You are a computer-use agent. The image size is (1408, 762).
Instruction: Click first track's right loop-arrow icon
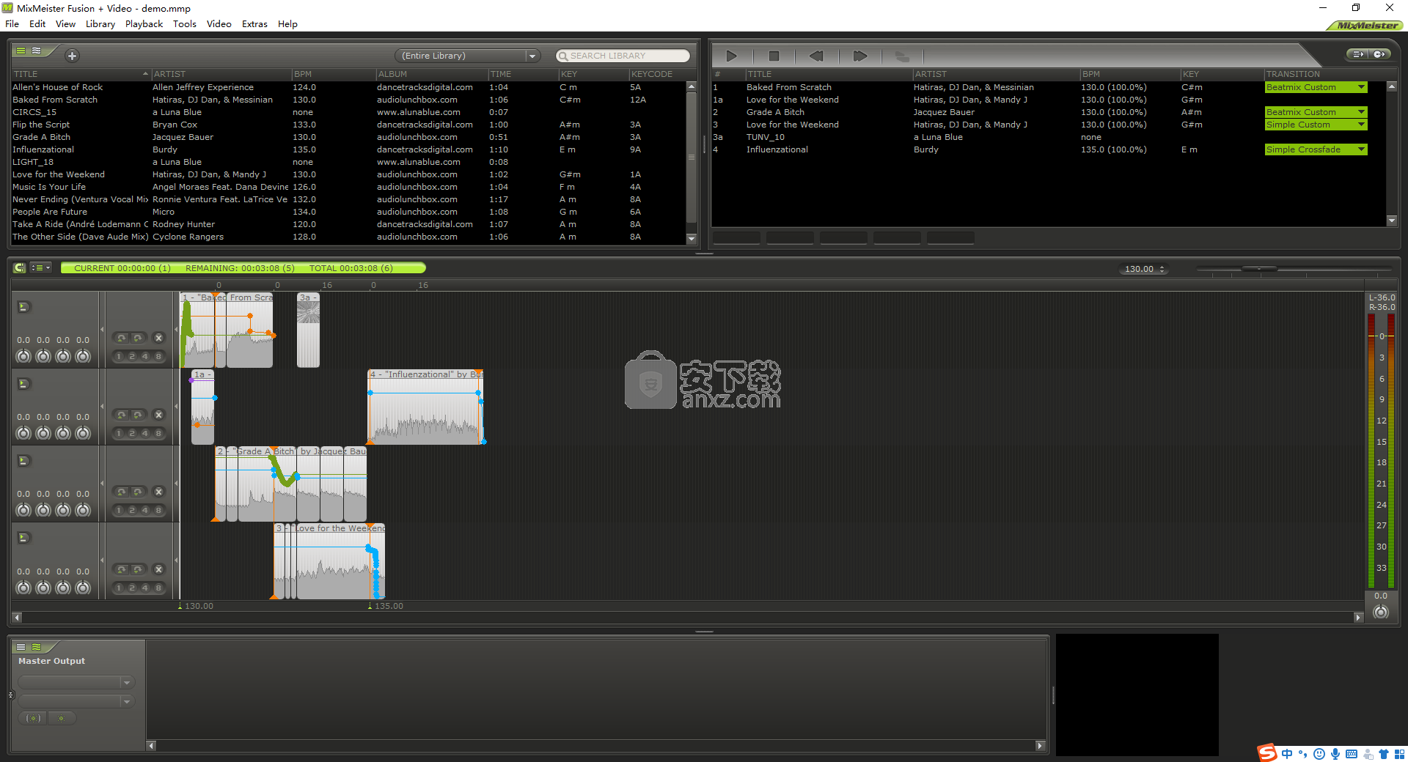click(137, 338)
